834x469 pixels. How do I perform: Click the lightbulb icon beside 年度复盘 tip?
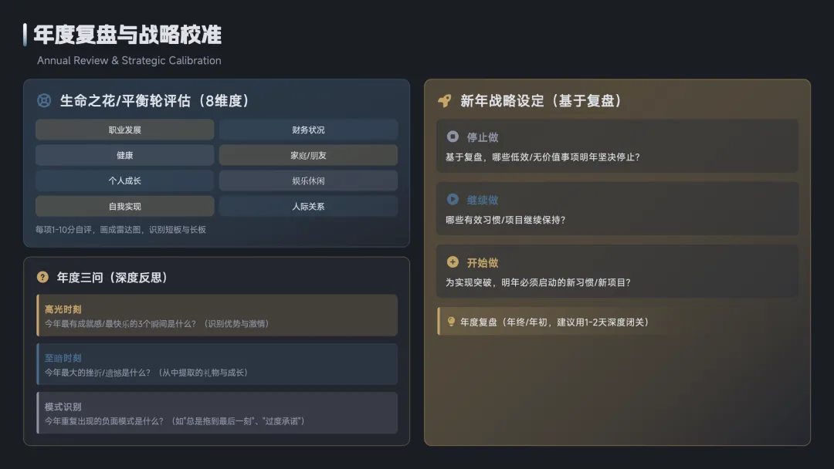[x=451, y=322]
